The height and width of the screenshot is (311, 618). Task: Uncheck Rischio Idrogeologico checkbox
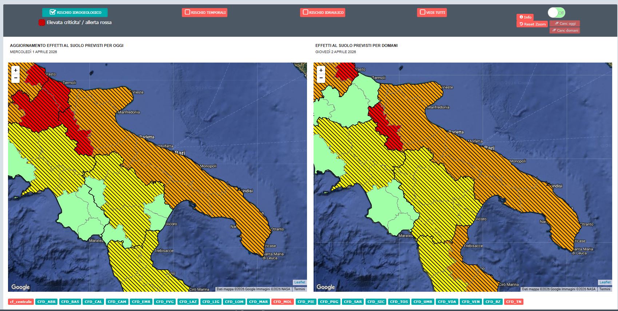[53, 12]
